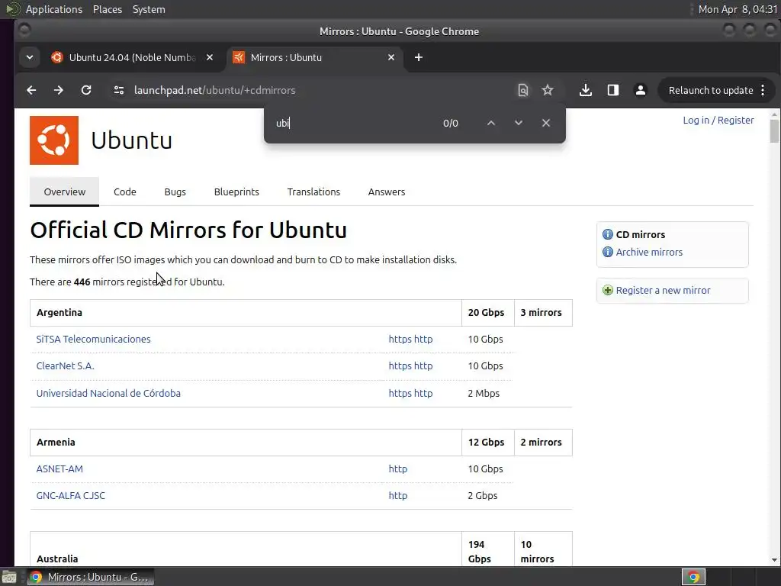Open ClearNet S.A. mirror link

pyautogui.click(x=66, y=365)
